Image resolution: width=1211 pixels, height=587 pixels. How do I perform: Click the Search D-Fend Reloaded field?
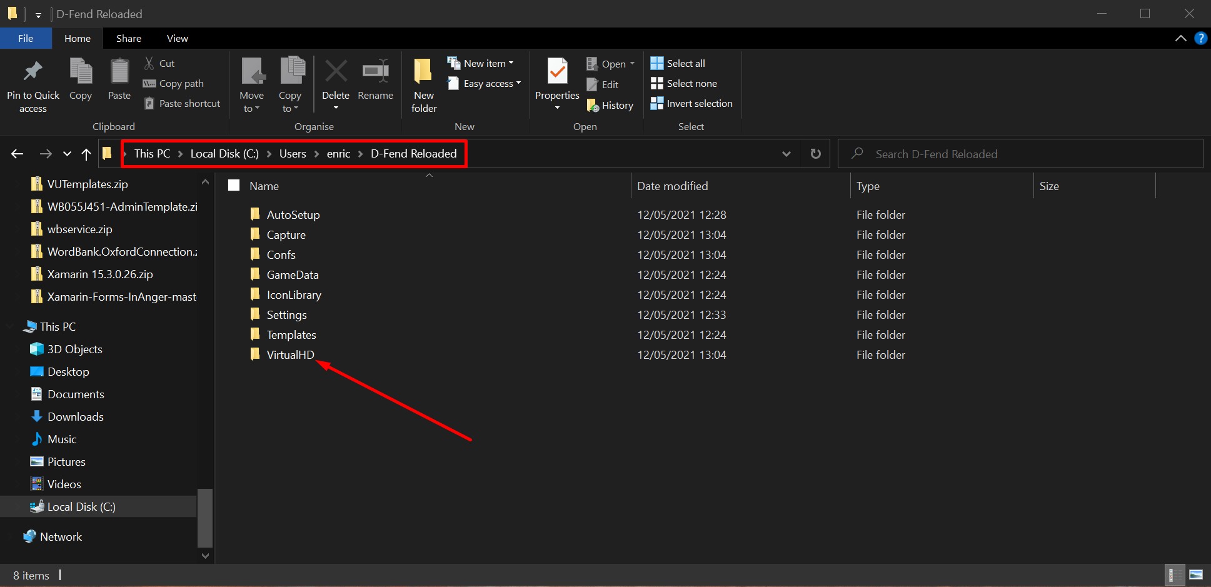coord(1025,154)
